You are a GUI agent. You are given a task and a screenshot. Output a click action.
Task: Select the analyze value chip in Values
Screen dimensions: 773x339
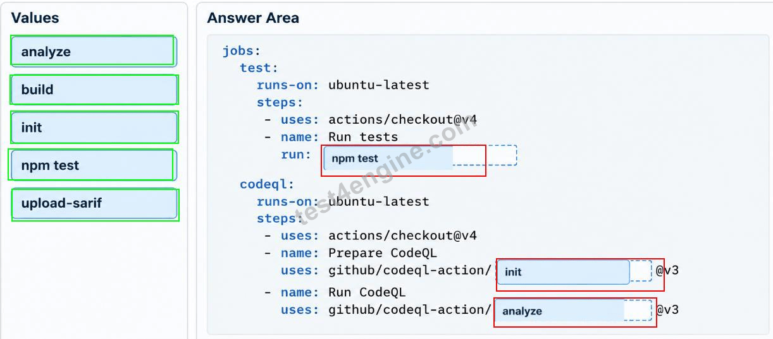93,52
